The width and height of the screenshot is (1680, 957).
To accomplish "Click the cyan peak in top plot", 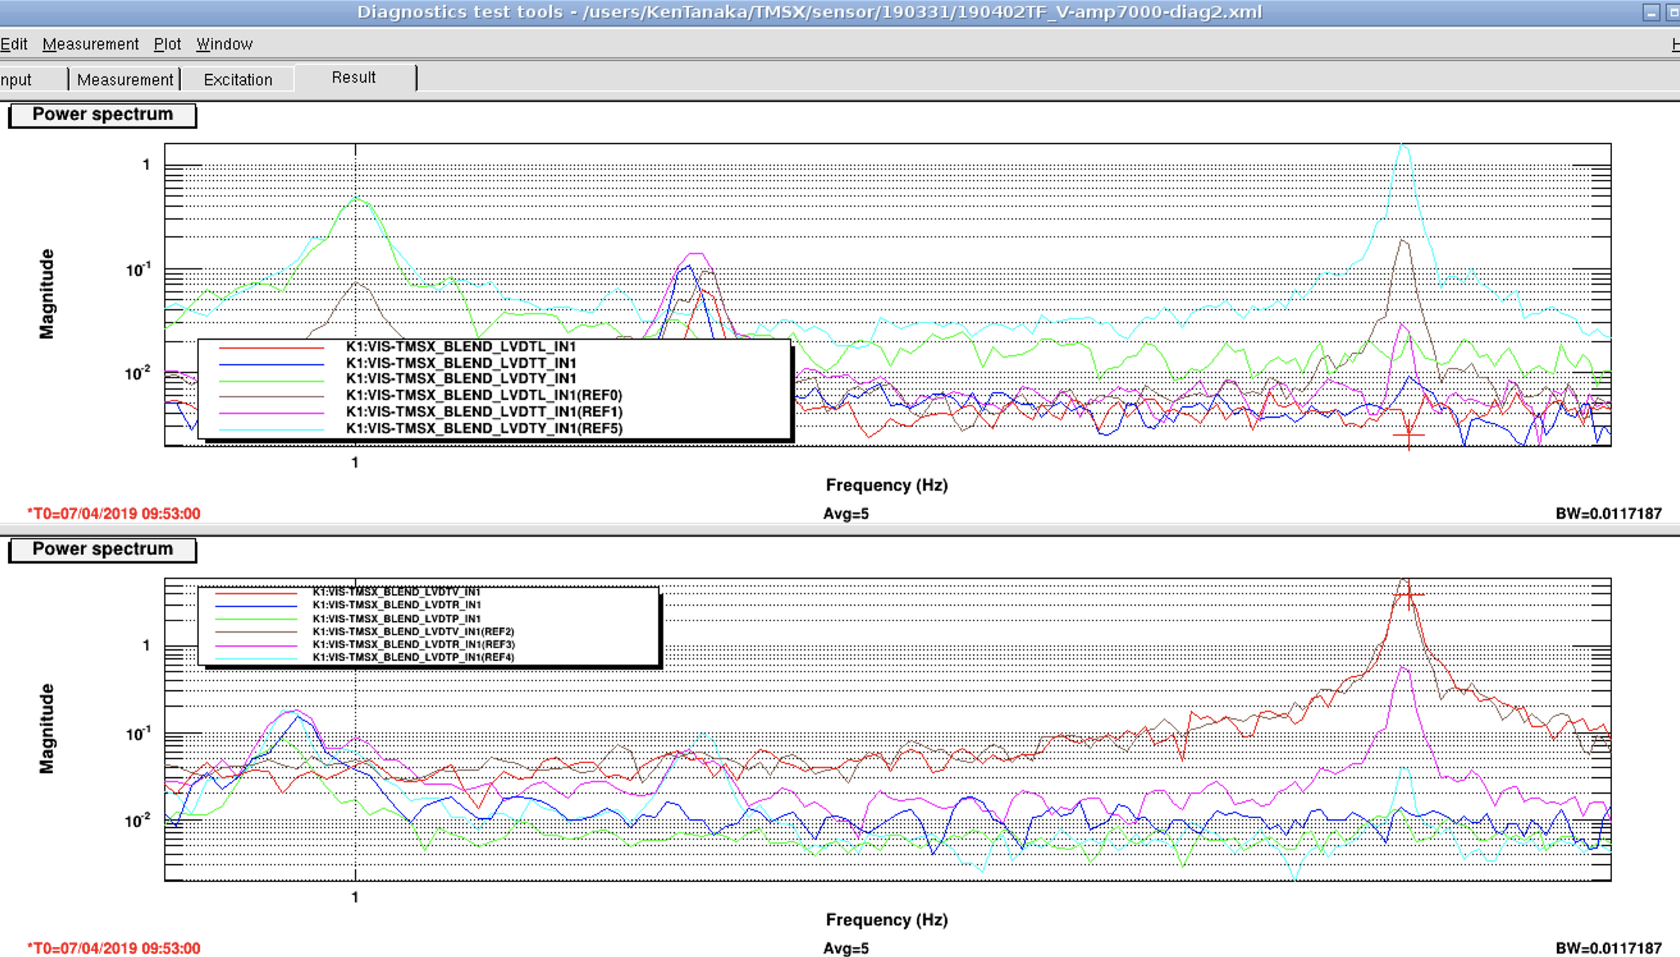I will click(1402, 146).
